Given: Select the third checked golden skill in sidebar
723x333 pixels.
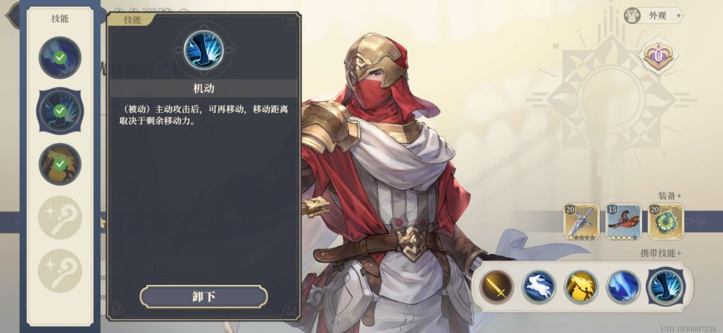Looking at the screenshot, I should tap(60, 164).
